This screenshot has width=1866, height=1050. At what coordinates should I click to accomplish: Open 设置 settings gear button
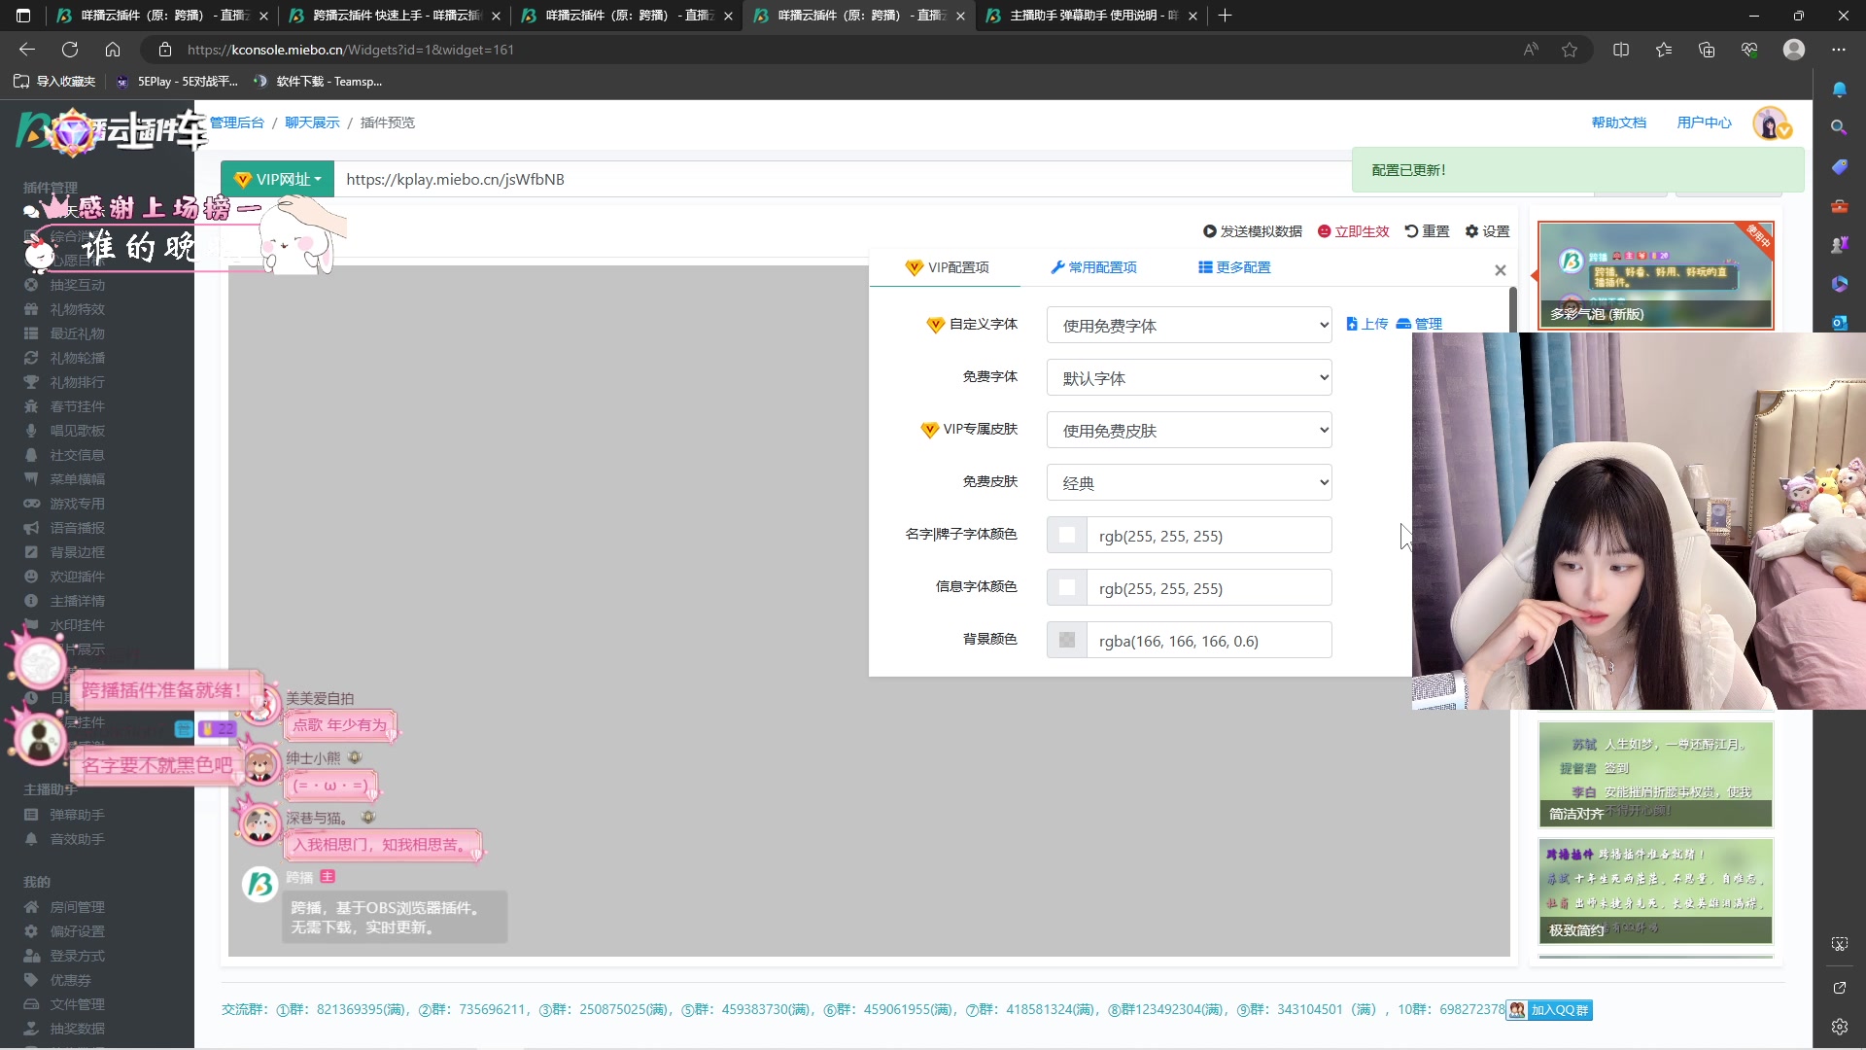1488,231
